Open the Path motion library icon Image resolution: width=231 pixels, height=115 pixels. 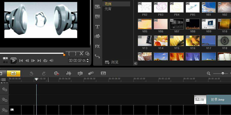[x=97, y=56]
